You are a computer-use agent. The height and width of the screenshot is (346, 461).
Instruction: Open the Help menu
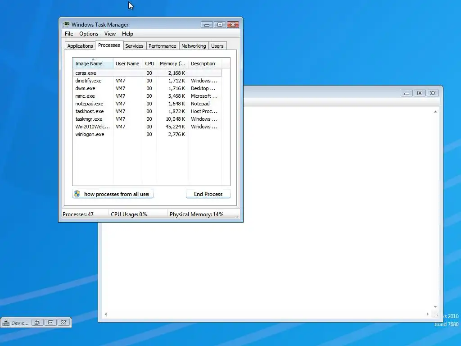(127, 34)
